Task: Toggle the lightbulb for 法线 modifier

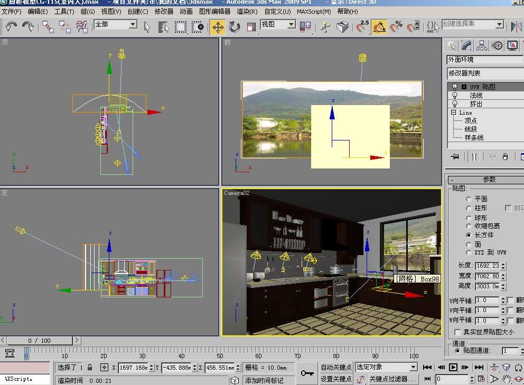Action: tap(454, 95)
